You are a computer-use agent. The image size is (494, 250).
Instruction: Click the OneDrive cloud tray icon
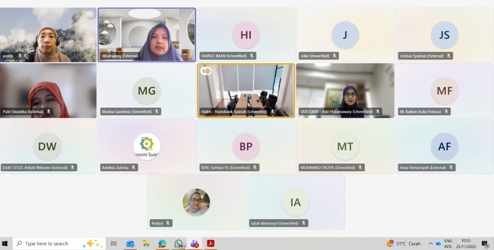pyautogui.click(x=438, y=244)
